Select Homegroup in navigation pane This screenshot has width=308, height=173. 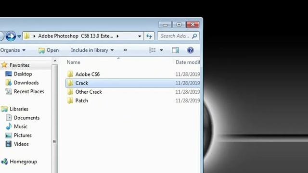point(24,162)
